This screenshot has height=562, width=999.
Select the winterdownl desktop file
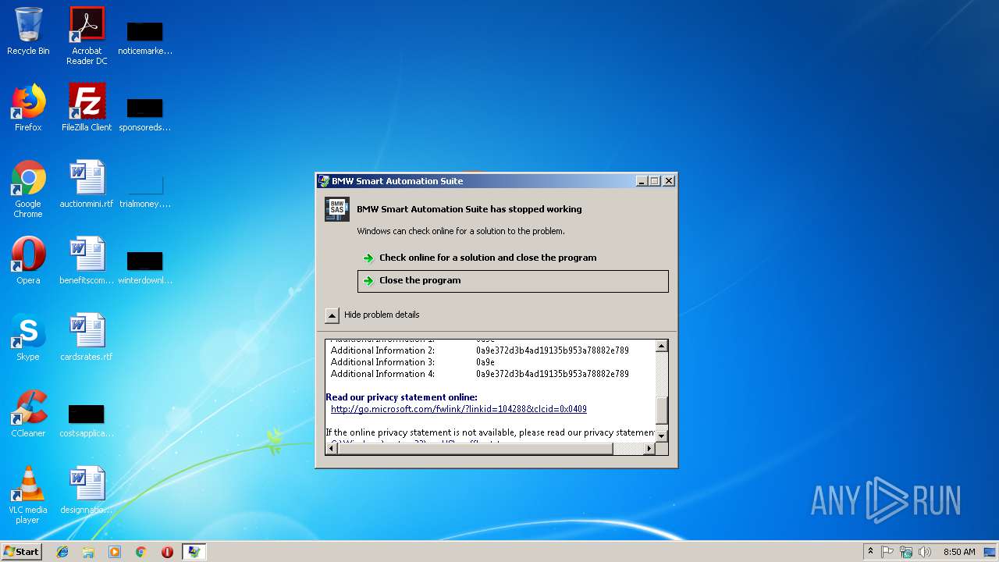145,267
